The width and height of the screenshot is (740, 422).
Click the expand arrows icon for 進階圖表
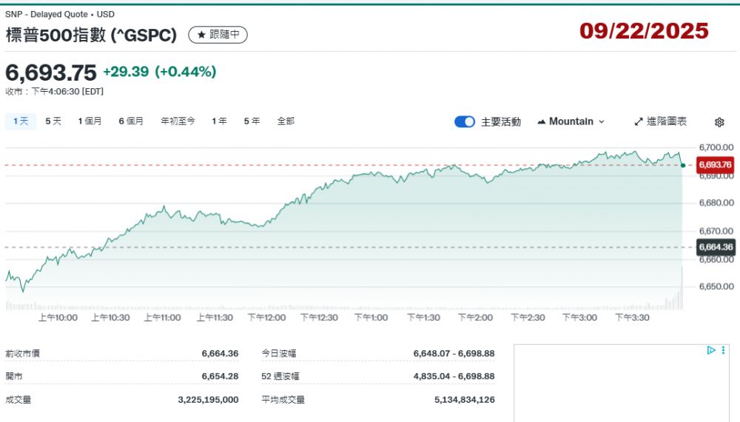point(639,121)
